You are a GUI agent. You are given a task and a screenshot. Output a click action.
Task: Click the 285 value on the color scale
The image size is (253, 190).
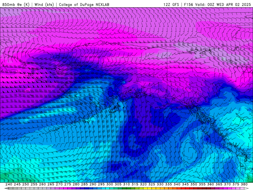click(84, 184)
